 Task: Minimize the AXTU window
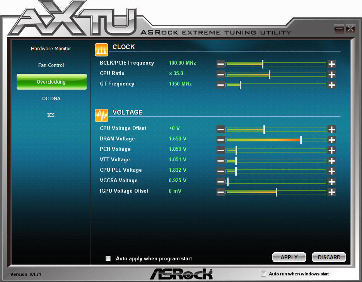pos(339,29)
